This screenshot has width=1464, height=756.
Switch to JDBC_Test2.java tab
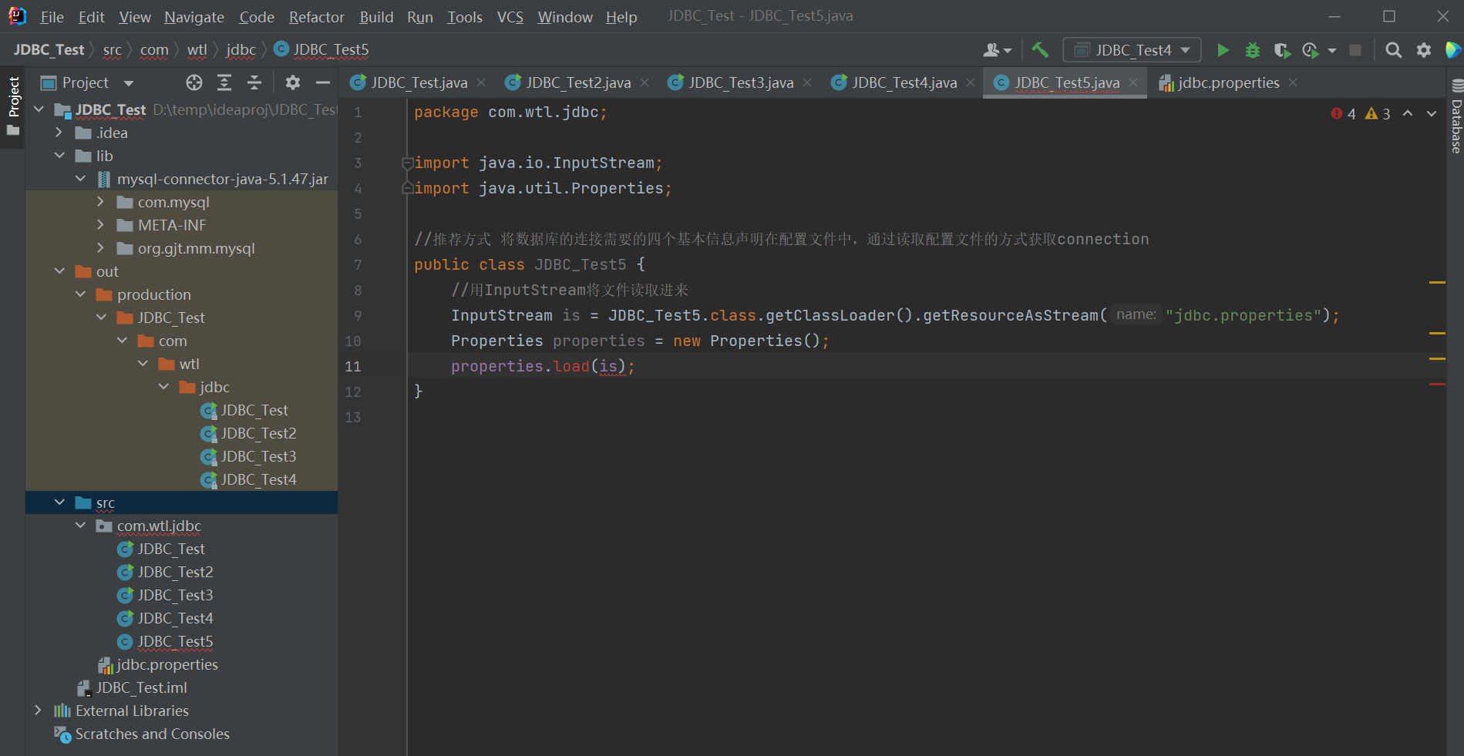point(577,82)
